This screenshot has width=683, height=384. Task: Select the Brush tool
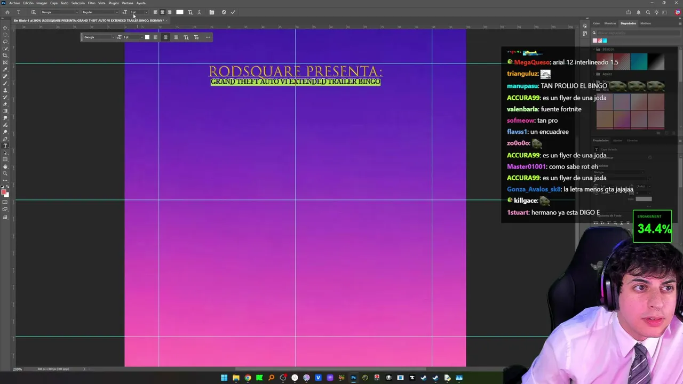coord(5,83)
